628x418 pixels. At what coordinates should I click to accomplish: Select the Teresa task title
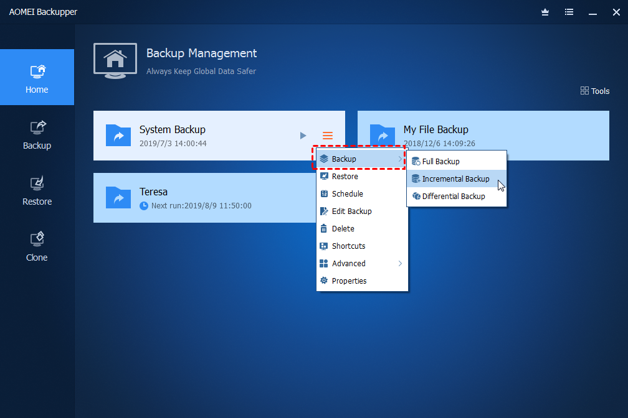(x=153, y=192)
